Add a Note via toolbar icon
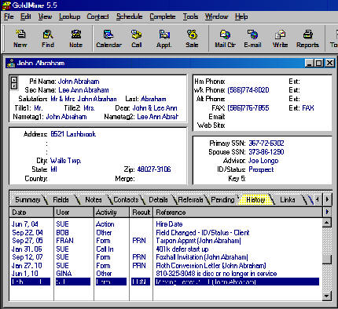 [x=75, y=38]
